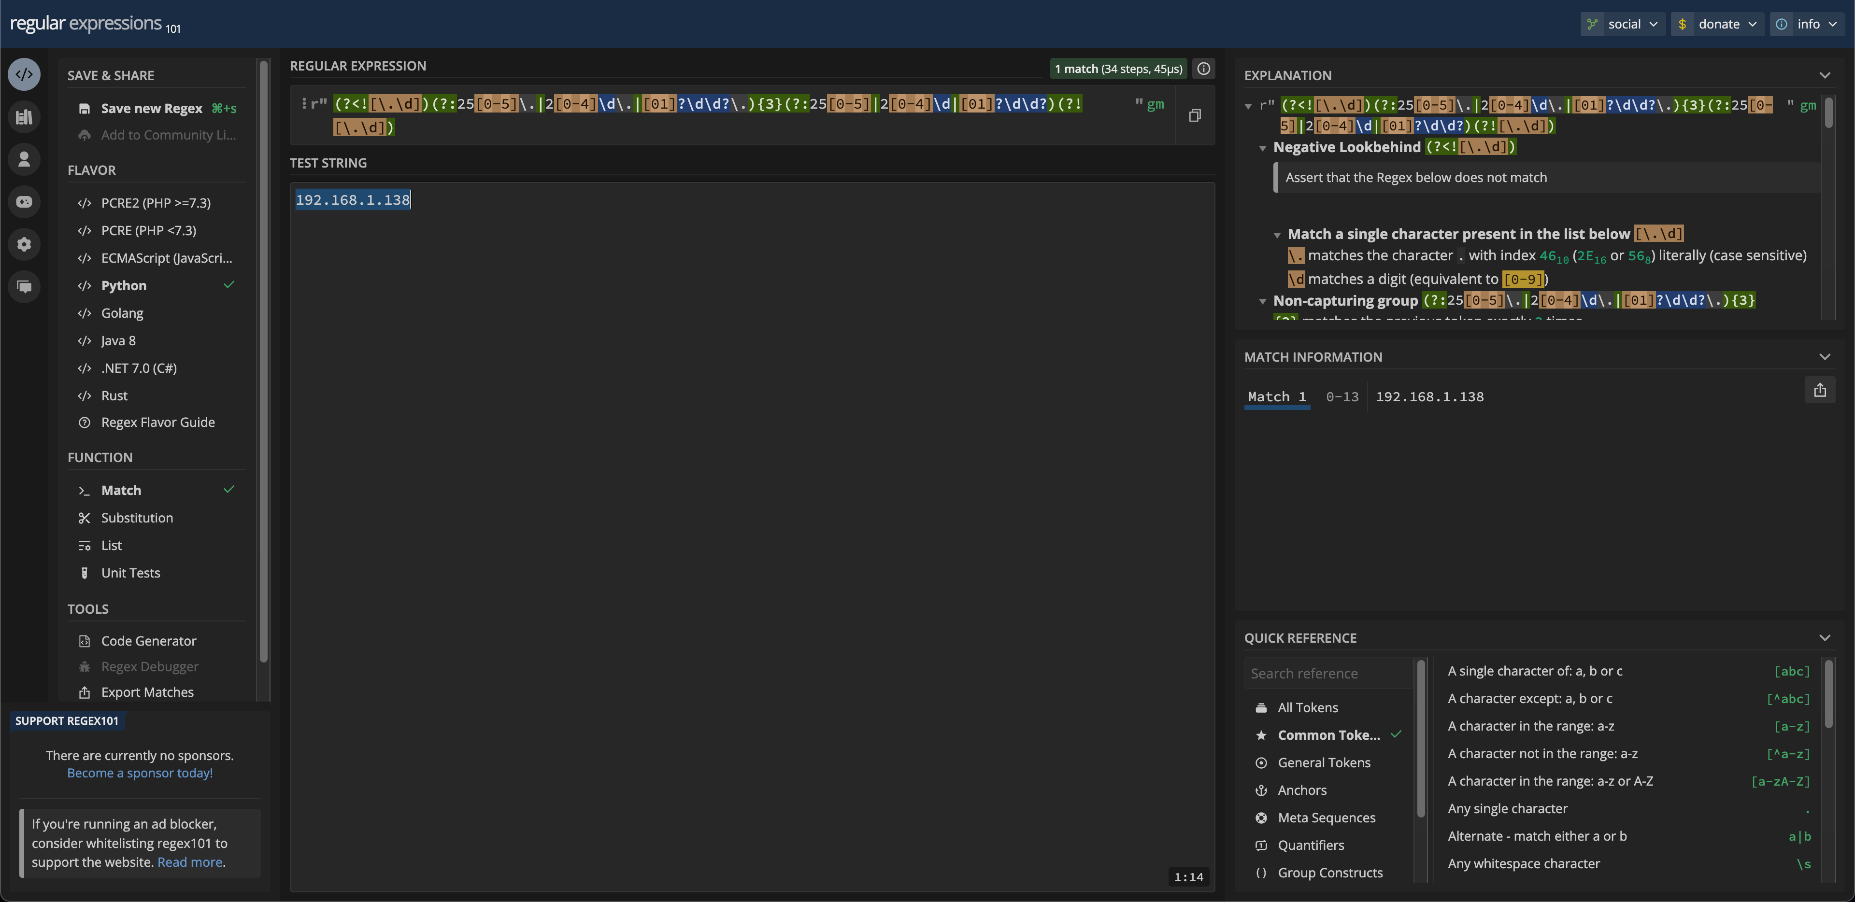Viewport: 1855px width, 902px height.
Task: Collapse the Negative Lookbehind tree node
Action: (x=1262, y=148)
